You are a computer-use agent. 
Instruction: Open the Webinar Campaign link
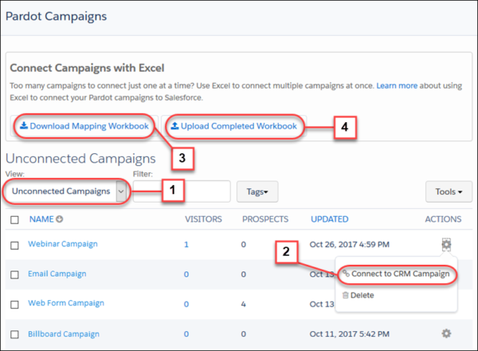pyautogui.click(x=63, y=244)
